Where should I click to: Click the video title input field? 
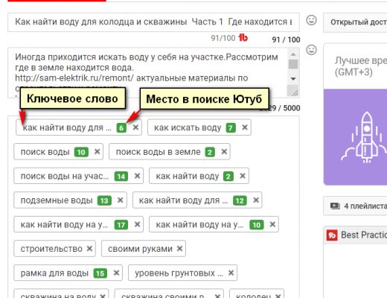click(153, 22)
